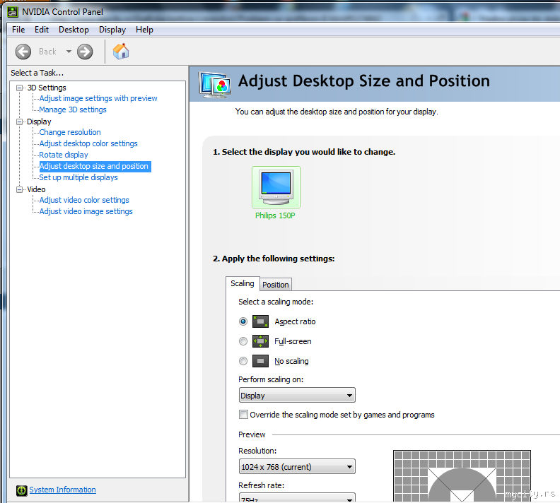
Task: Select the No scaling radio button
Action: [243, 361]
